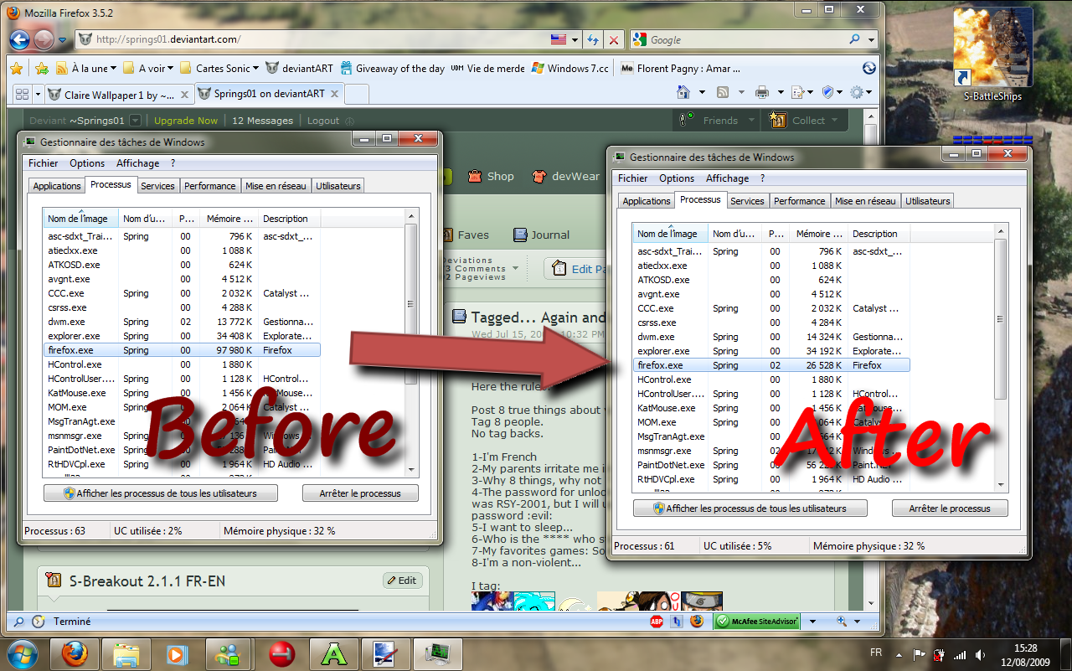Click the Adblock Plus ABP status icon
The height and width of the screenshot is (671, 1072).
pyautogui.click(x=657, y=622)
